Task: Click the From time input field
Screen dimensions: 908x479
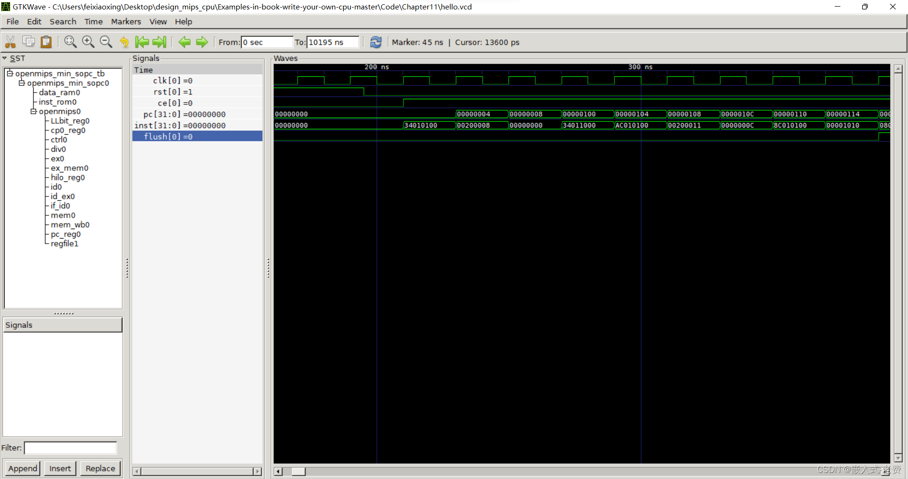Action: point(267,42)
